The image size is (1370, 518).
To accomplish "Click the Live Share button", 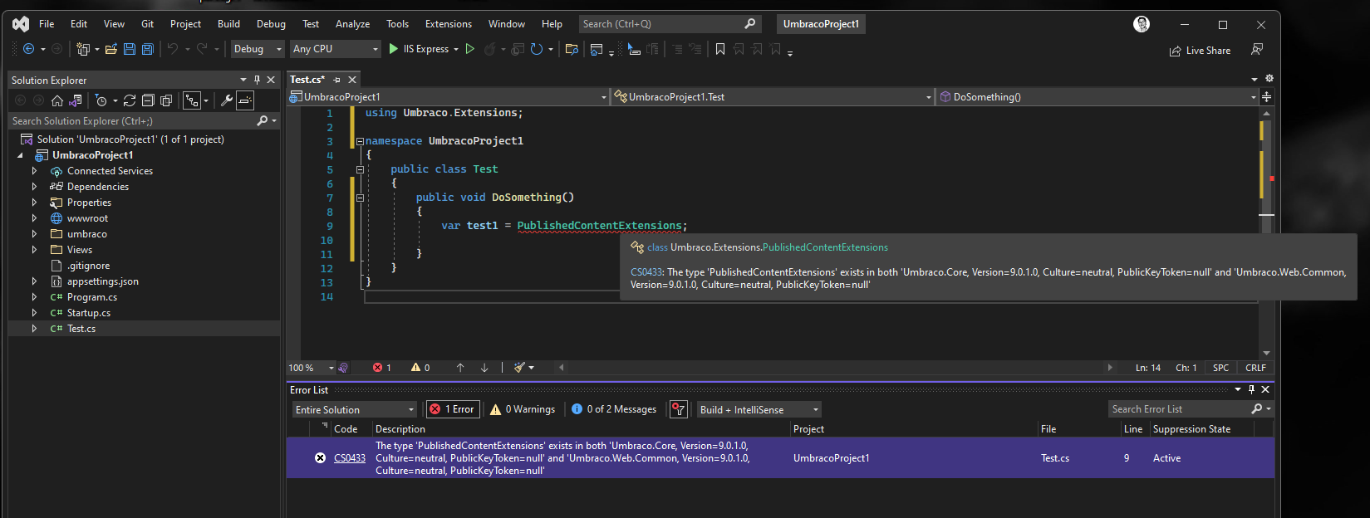I will [1200, 51].
